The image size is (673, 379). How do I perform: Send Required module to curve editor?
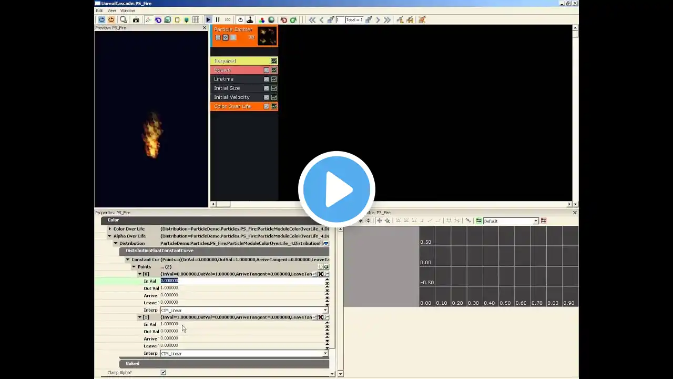[x=274, y=61]
